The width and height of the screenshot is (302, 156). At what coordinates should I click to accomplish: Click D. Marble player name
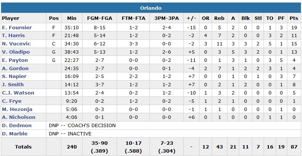coord(15,134)
